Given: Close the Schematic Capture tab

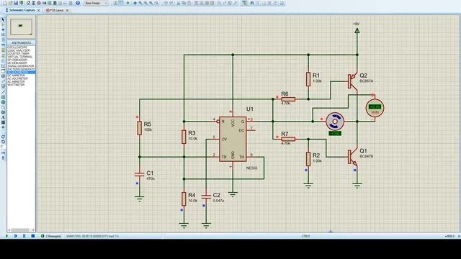Looking at the screenshot, I should coord(38,10).
